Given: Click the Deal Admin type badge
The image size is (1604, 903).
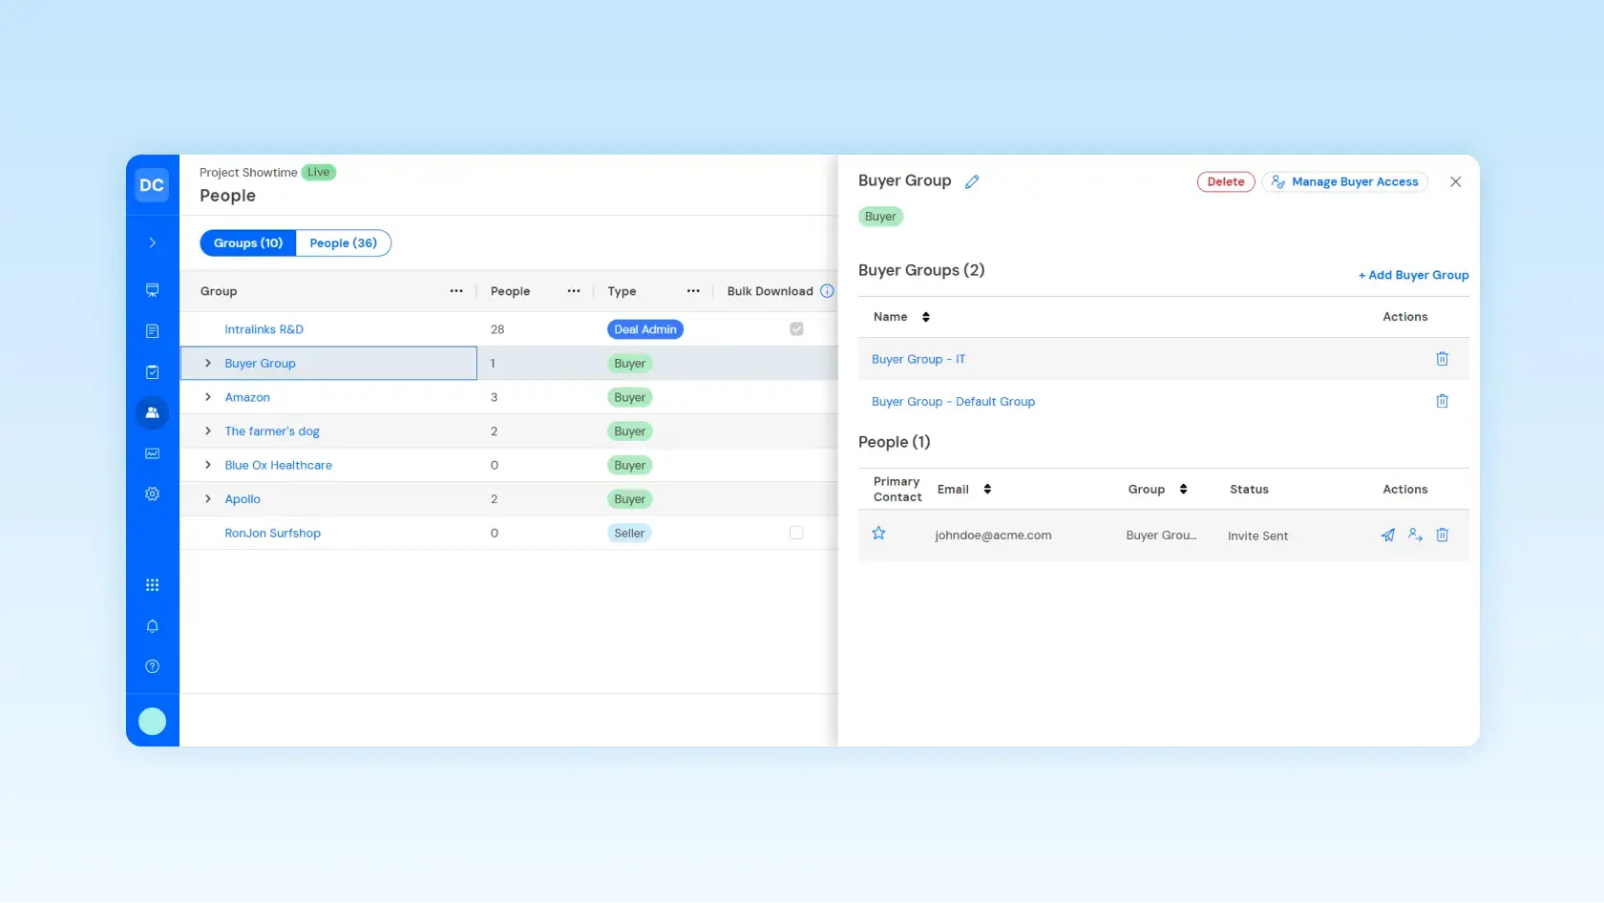Looking at the screenshot, I should coord(645,329).
